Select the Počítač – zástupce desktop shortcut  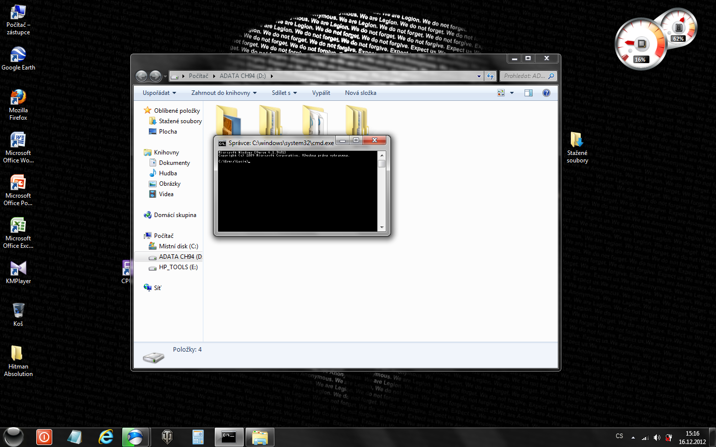[18, 20]
